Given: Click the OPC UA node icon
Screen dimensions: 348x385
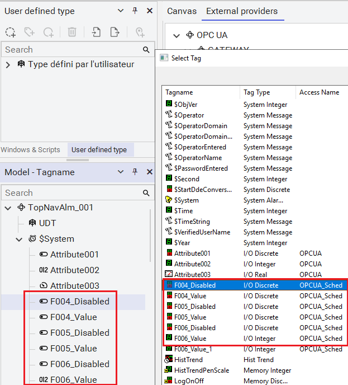Looking at the screenshot, I should [190, 35].
